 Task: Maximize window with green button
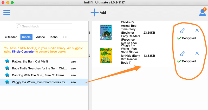point(12,3)
